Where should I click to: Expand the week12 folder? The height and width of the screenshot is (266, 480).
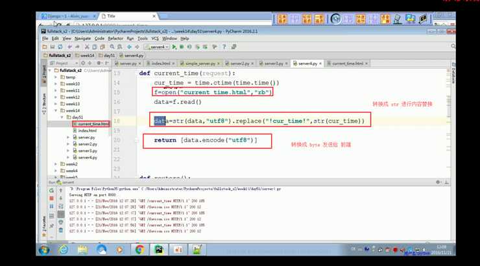(56, 97)
